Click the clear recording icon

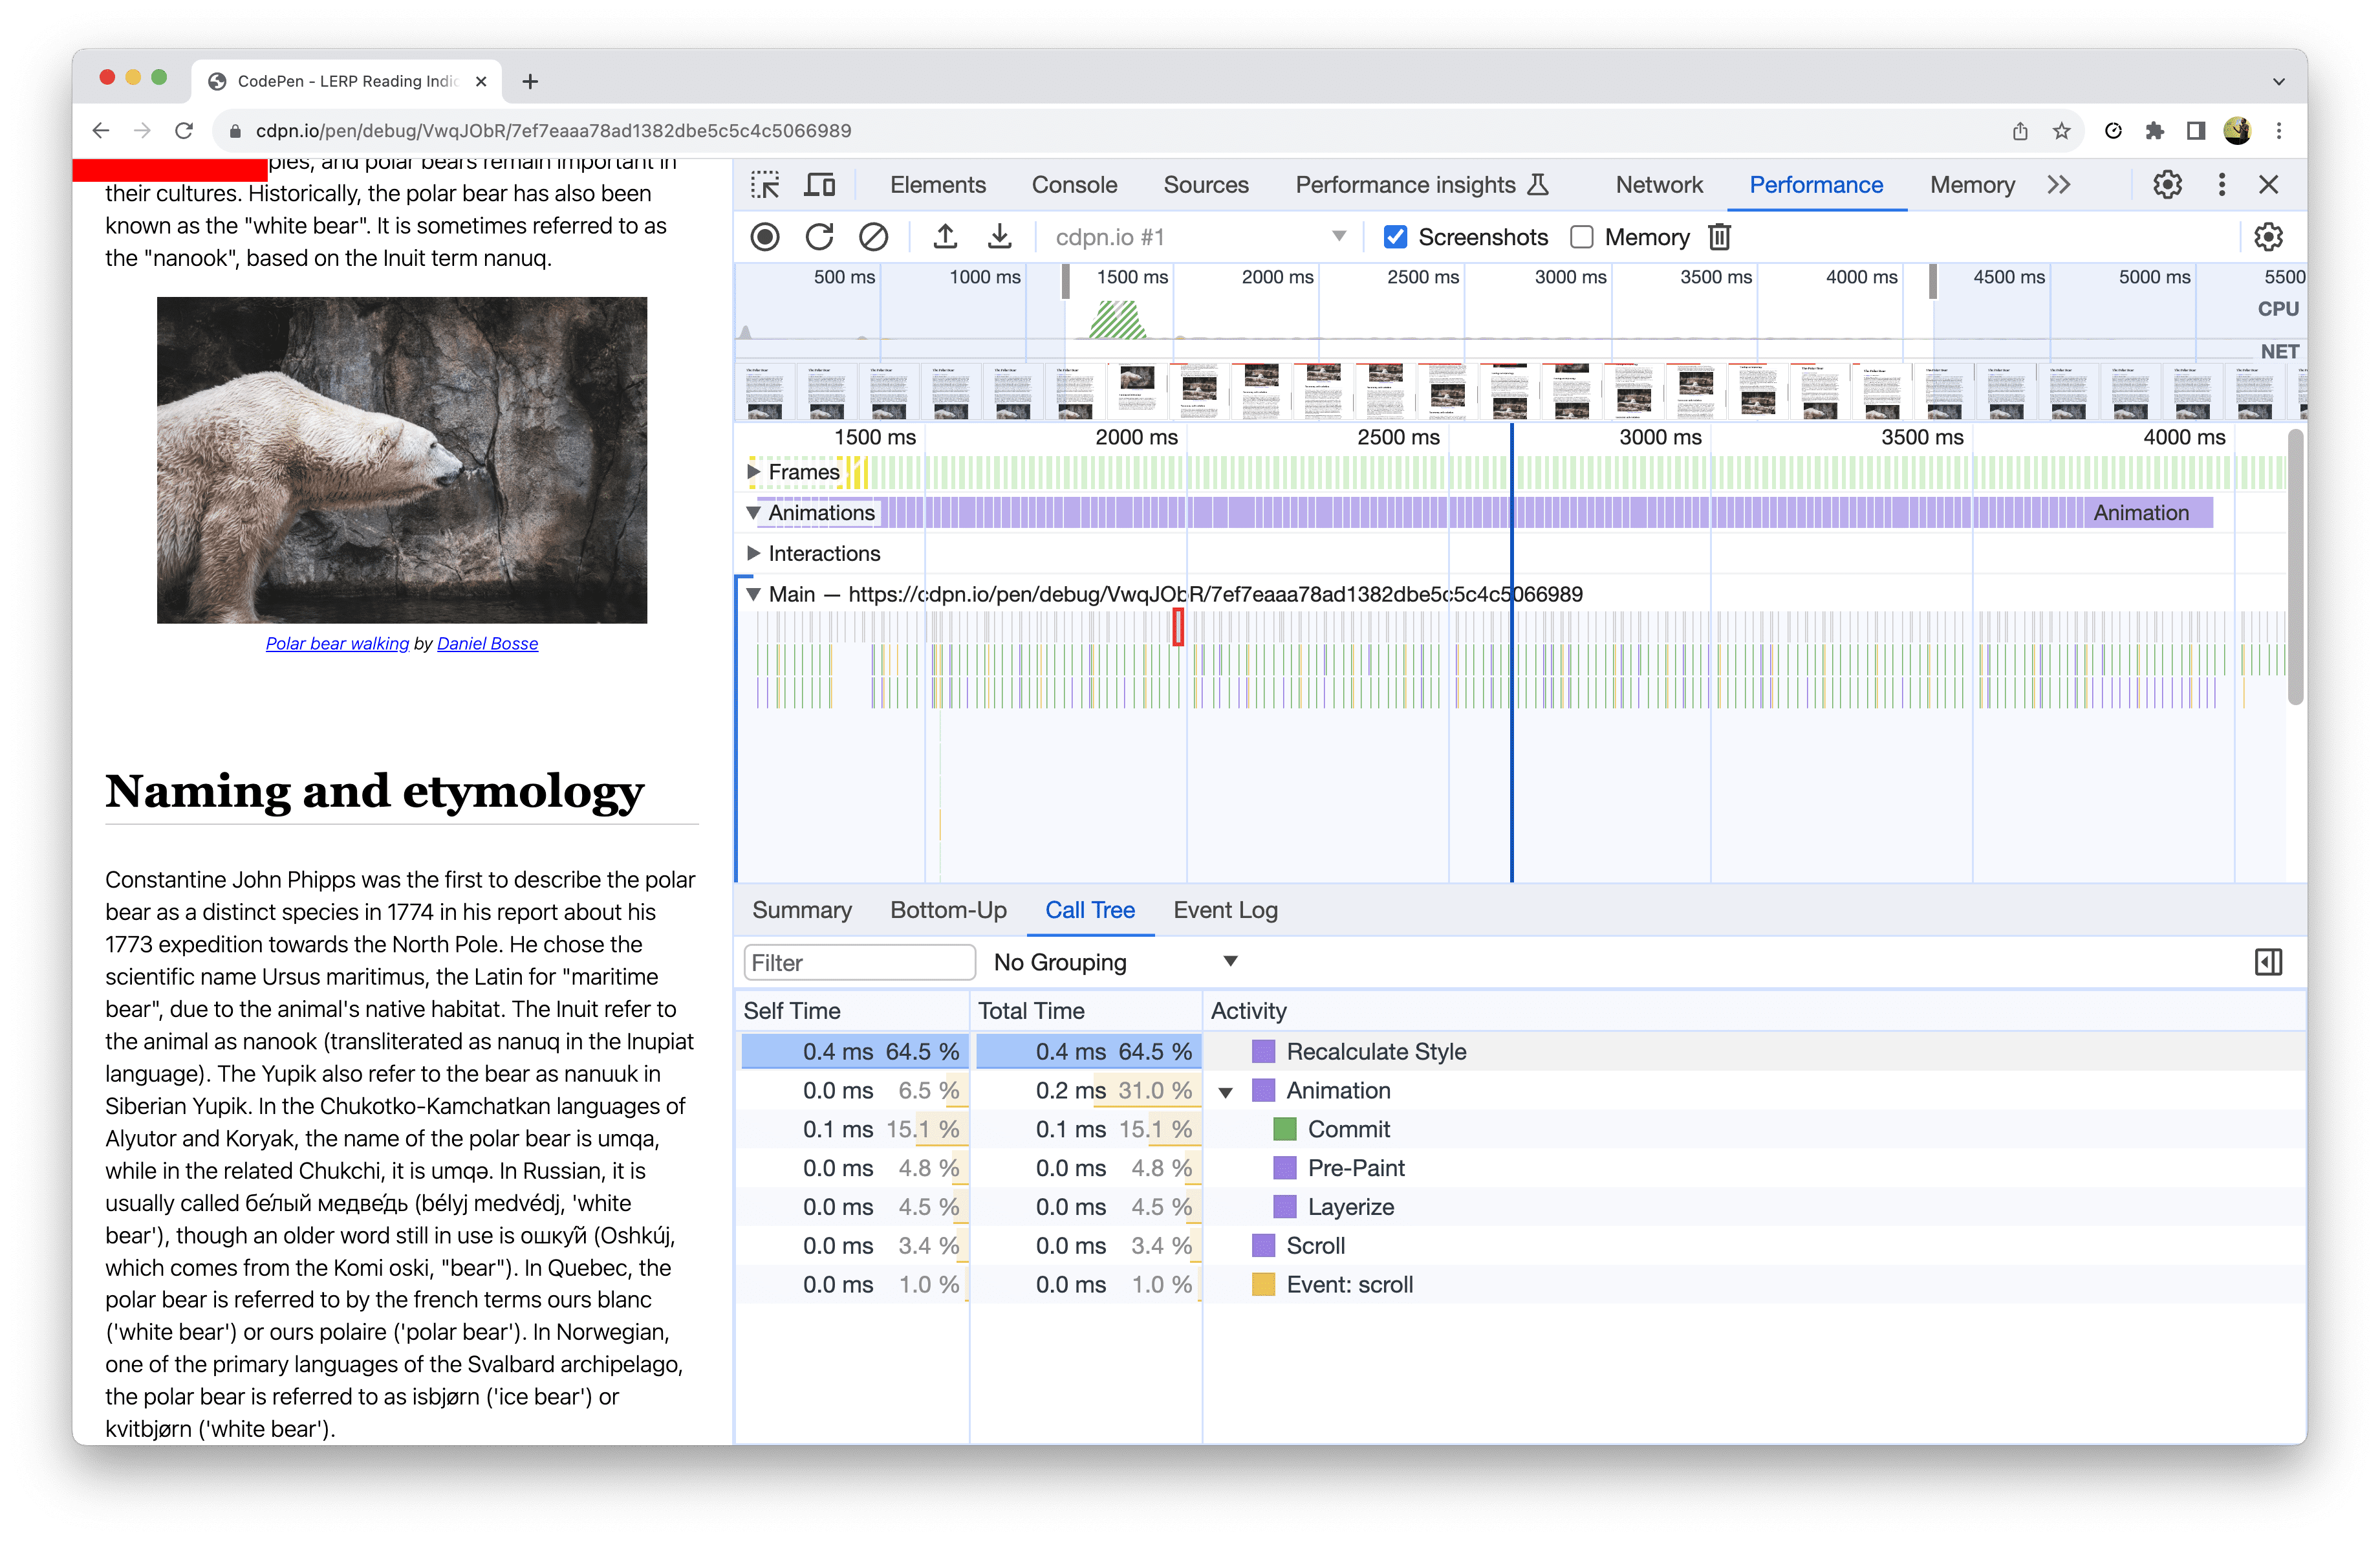tap(873, 237)
